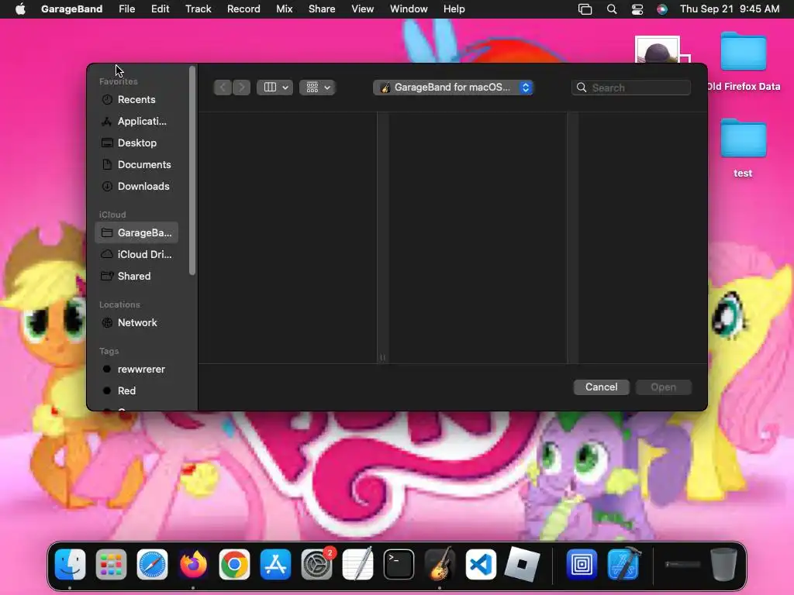The height and width of the screenshot is (595, 794).
Task: Open the Edit menu
Action: tap(160, 9)
